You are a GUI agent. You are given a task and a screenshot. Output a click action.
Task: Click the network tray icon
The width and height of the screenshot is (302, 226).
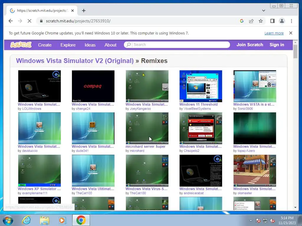click(x=265, y=221)
